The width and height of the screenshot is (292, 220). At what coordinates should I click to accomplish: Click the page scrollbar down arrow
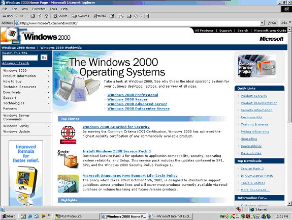(x=289, y=203)
